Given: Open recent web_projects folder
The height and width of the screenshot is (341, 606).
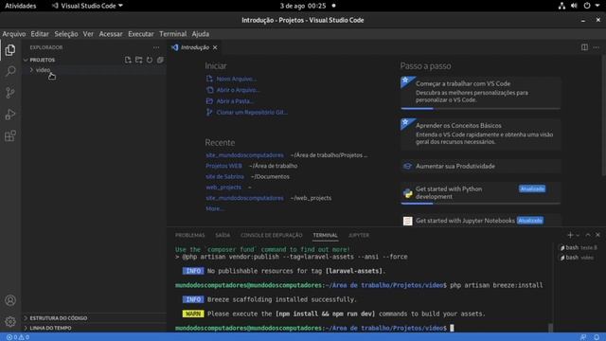Looking at the screenshot, I should (x=223, y=188).
